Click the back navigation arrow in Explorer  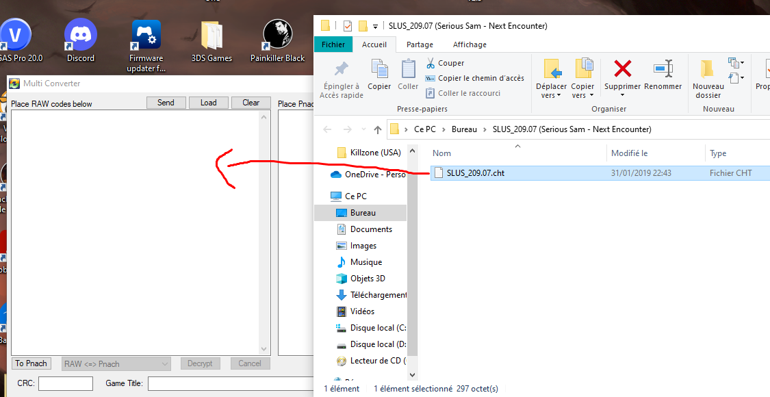[328, 130]
